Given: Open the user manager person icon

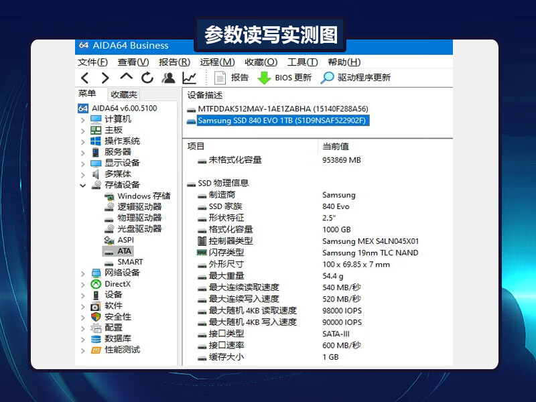Looking at the screenshot, I should [x=168, y=78].
